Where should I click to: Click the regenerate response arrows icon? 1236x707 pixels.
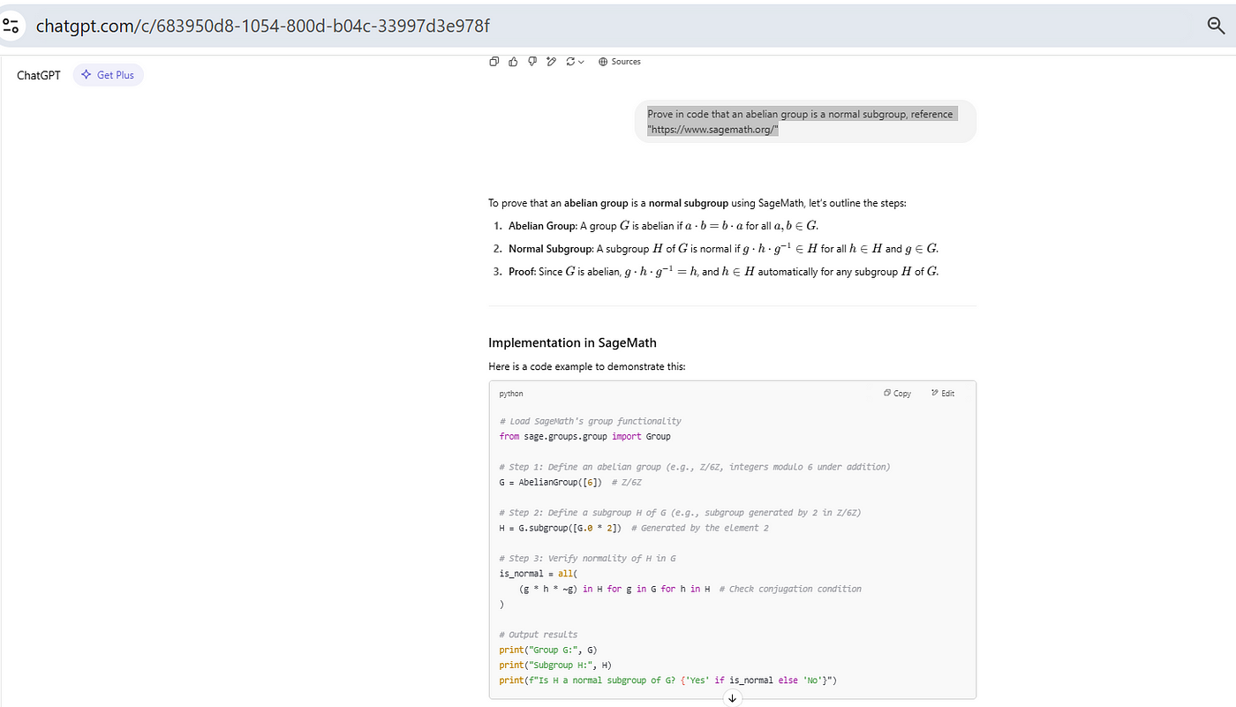pos(571,62)
